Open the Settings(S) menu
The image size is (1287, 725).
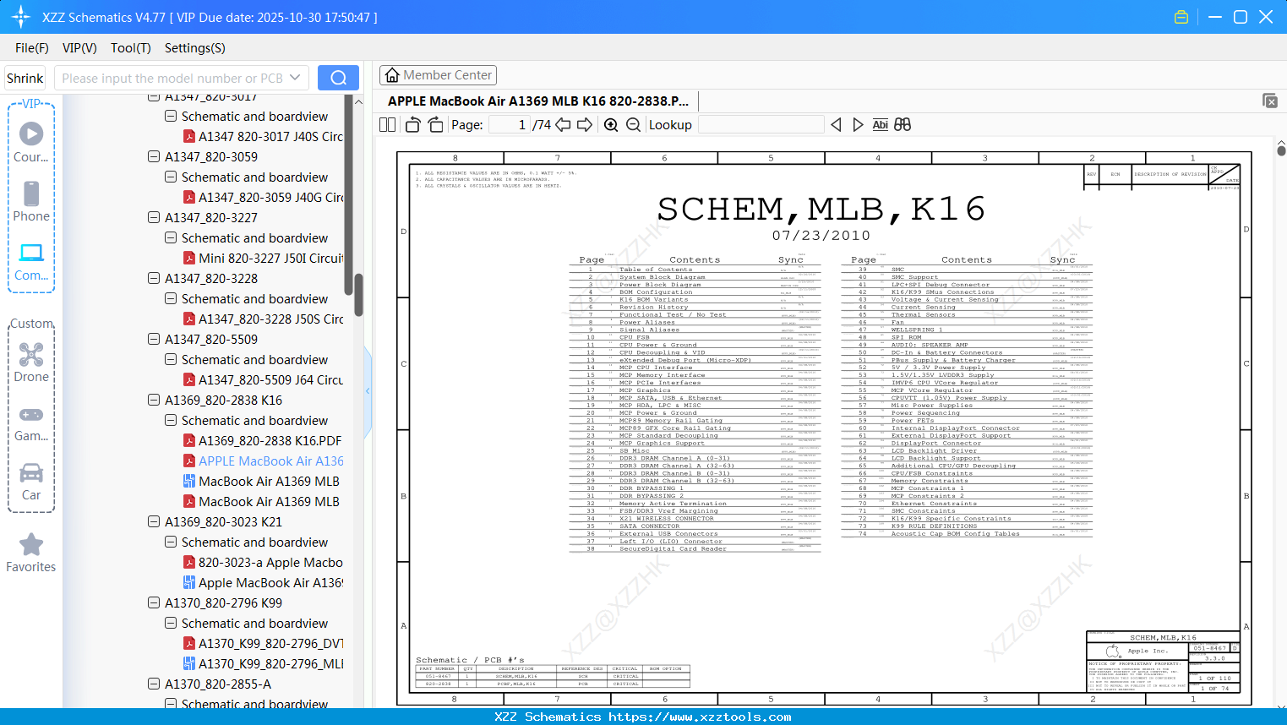pos(195,48)
